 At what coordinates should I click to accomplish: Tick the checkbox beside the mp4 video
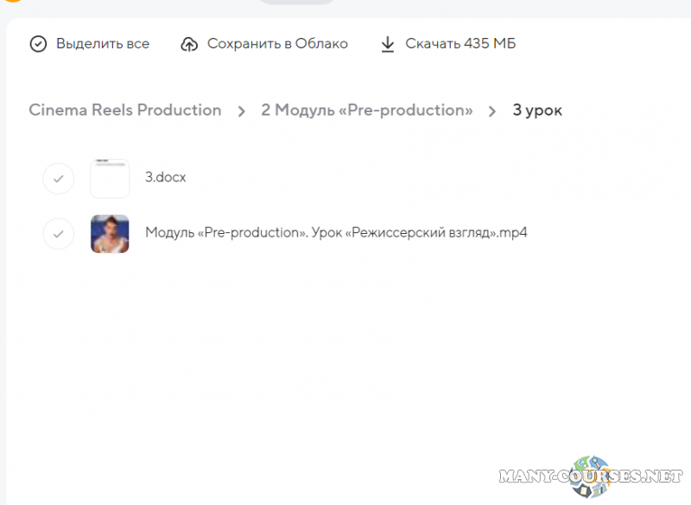tap(58, 233)
